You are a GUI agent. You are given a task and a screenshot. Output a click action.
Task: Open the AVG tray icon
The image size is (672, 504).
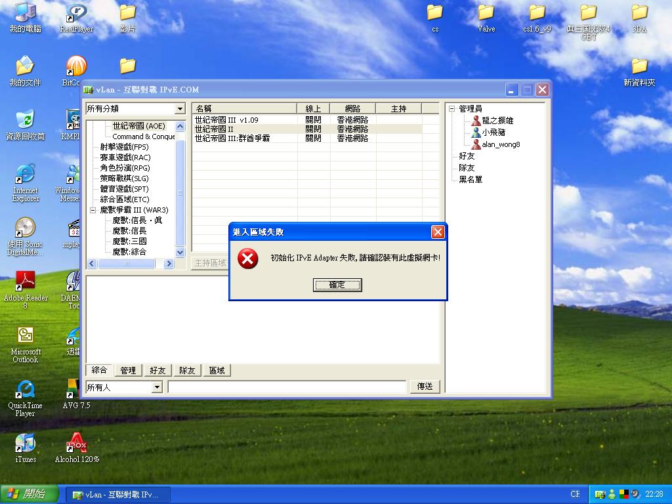pyautogui.click(x=623, y=493)
